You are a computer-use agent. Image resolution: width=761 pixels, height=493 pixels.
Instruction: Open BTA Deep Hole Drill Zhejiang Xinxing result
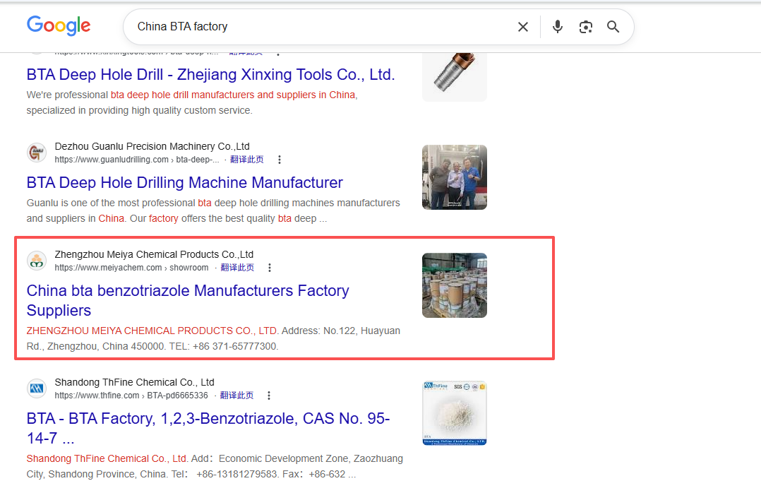[210, 74]
